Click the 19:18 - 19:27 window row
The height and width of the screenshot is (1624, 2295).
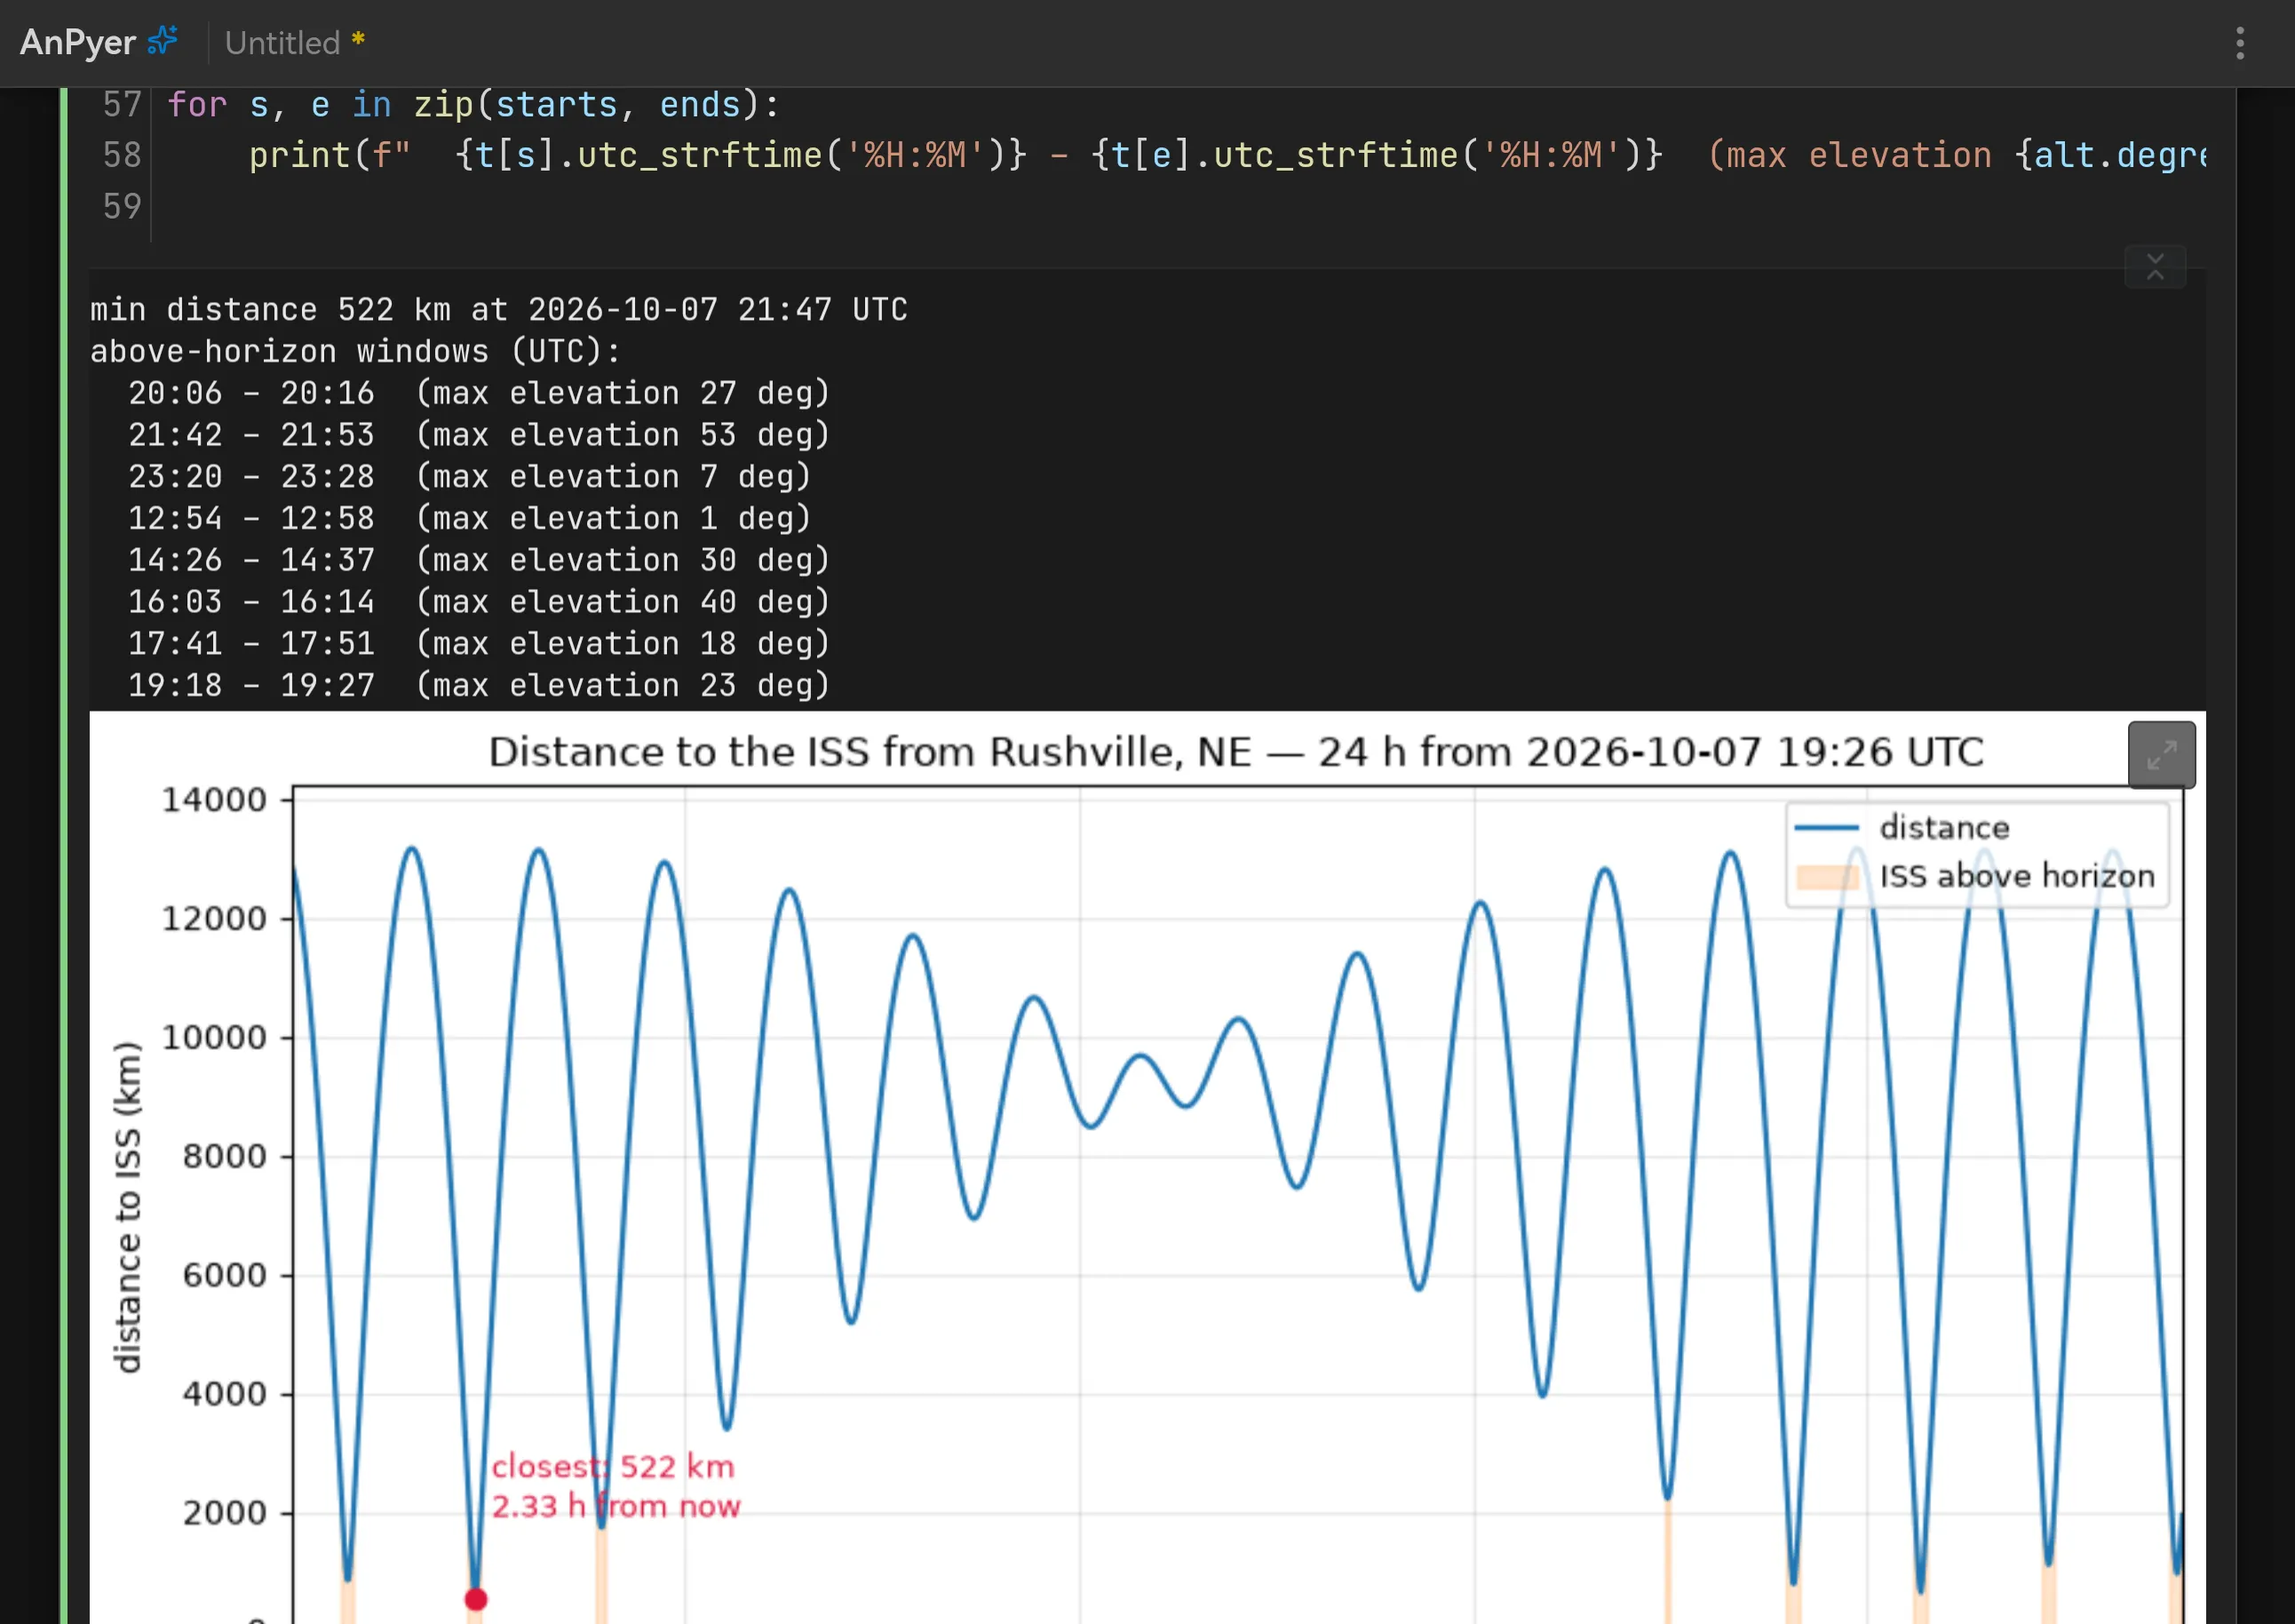click(479, 685)
